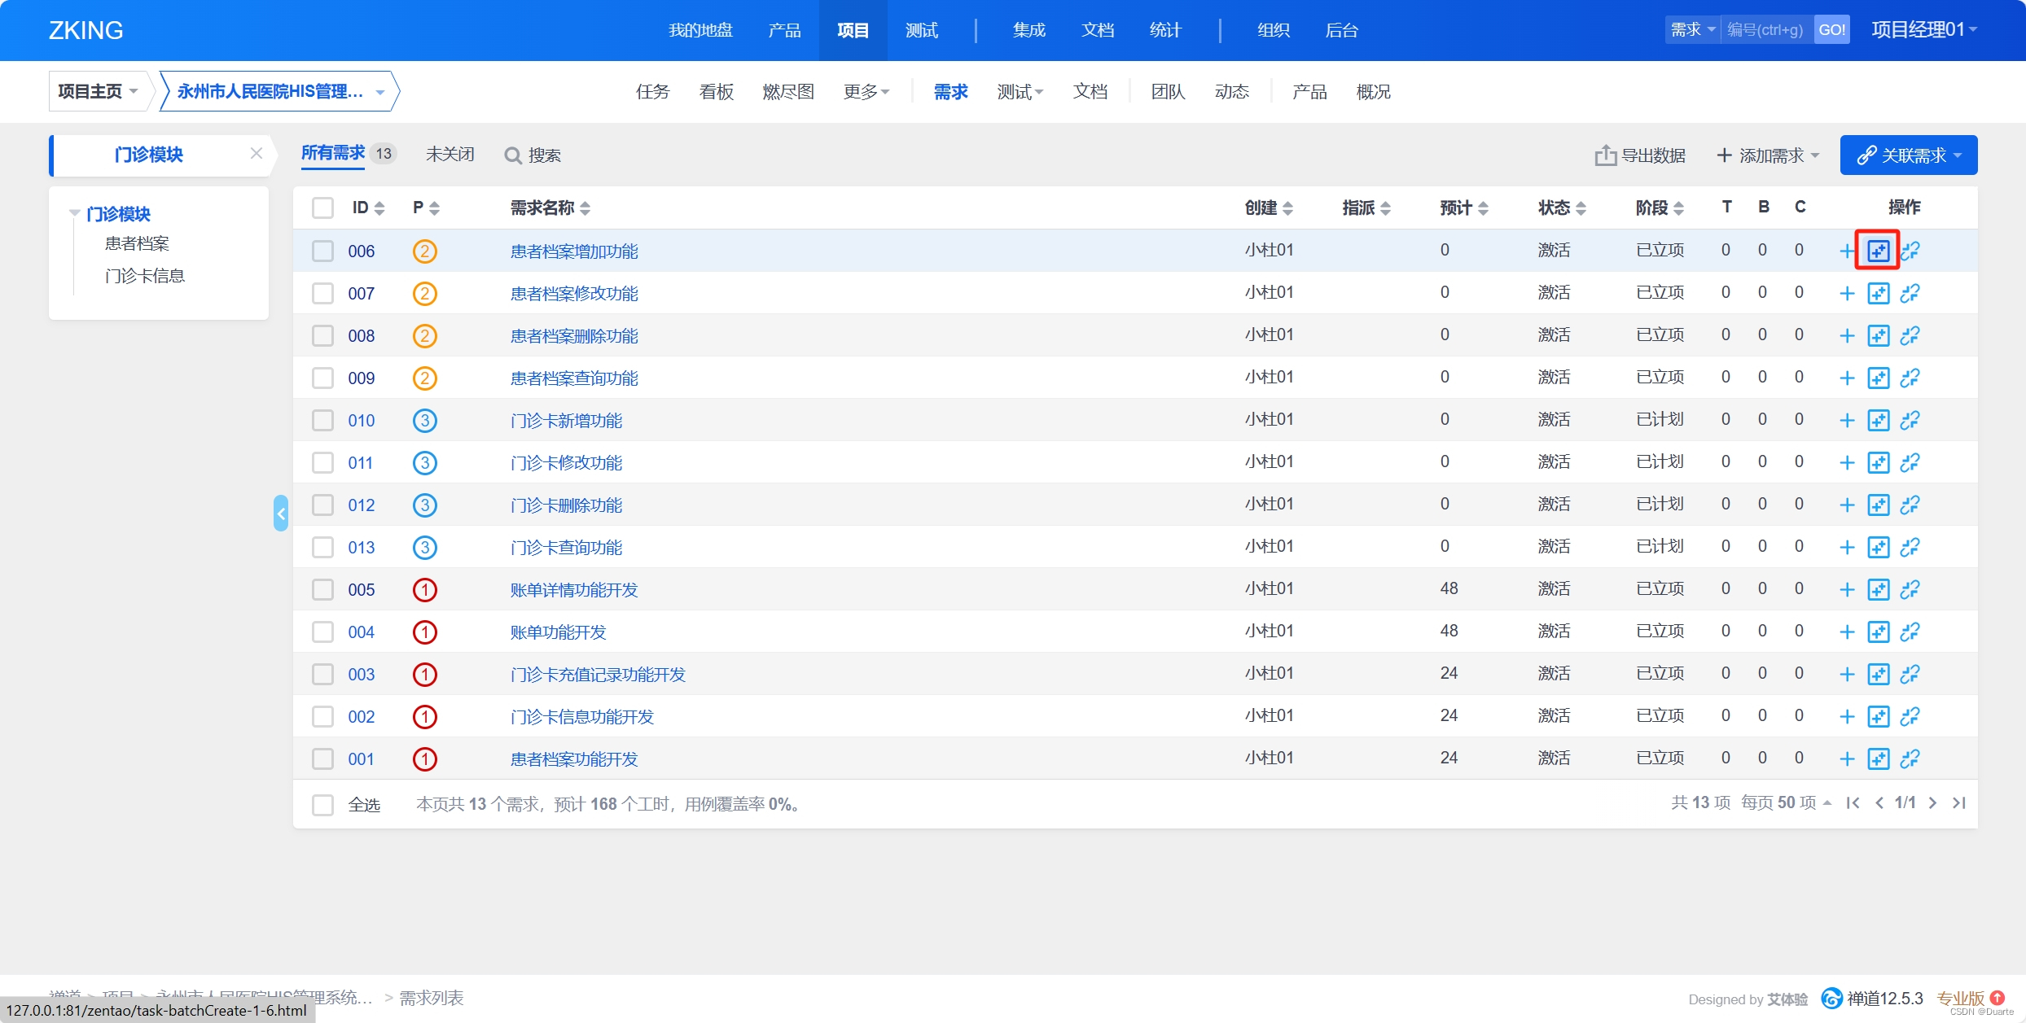This screenshot has width=2026, height=1023.
Task: Click plus icon for requirement 007 row
Action: point(1847,294)
